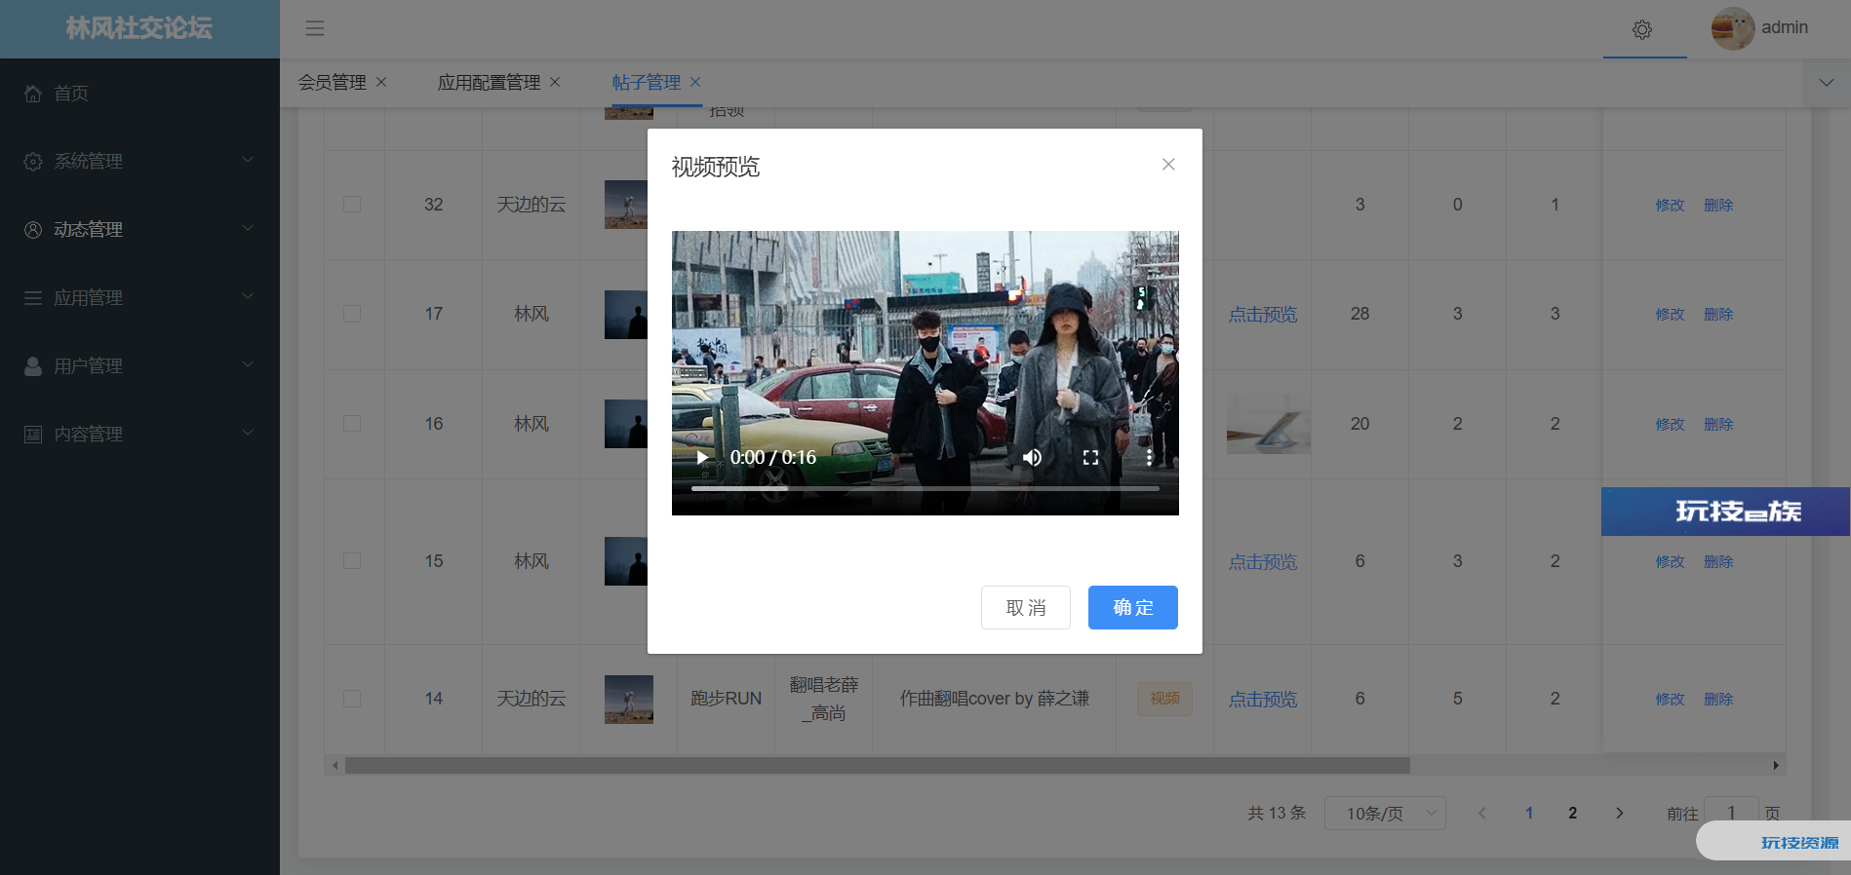Check the checkbox for row 15

point(352,561)
